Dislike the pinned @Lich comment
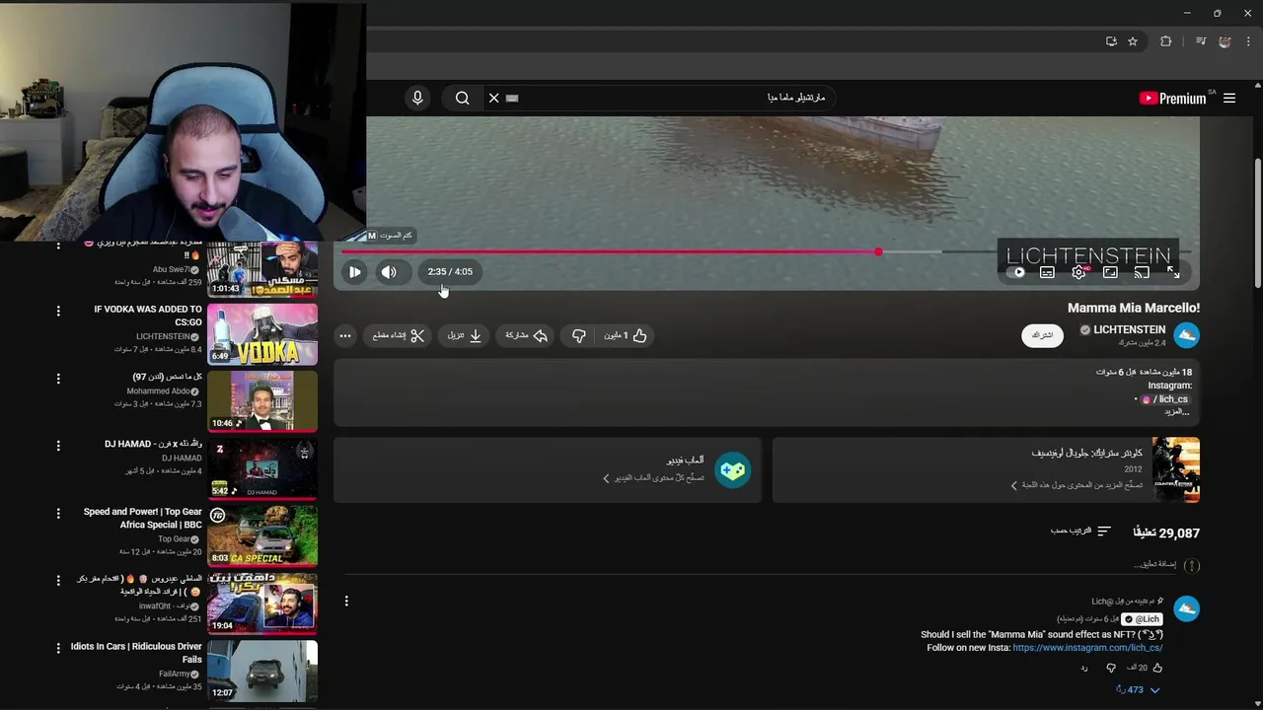The width and height of the screenshot is (1263, 710). 1111,668
